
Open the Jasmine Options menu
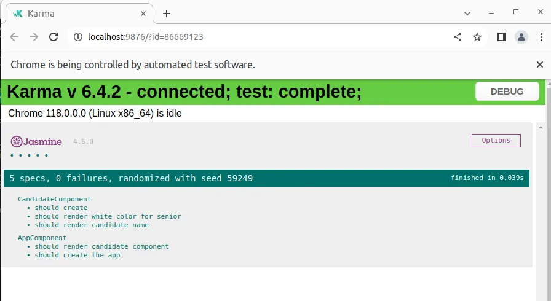pos(496,140)
